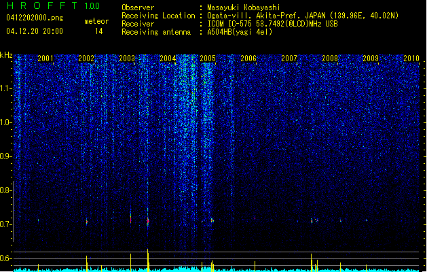Click the 2005 time marker

[x=208, y=58]
